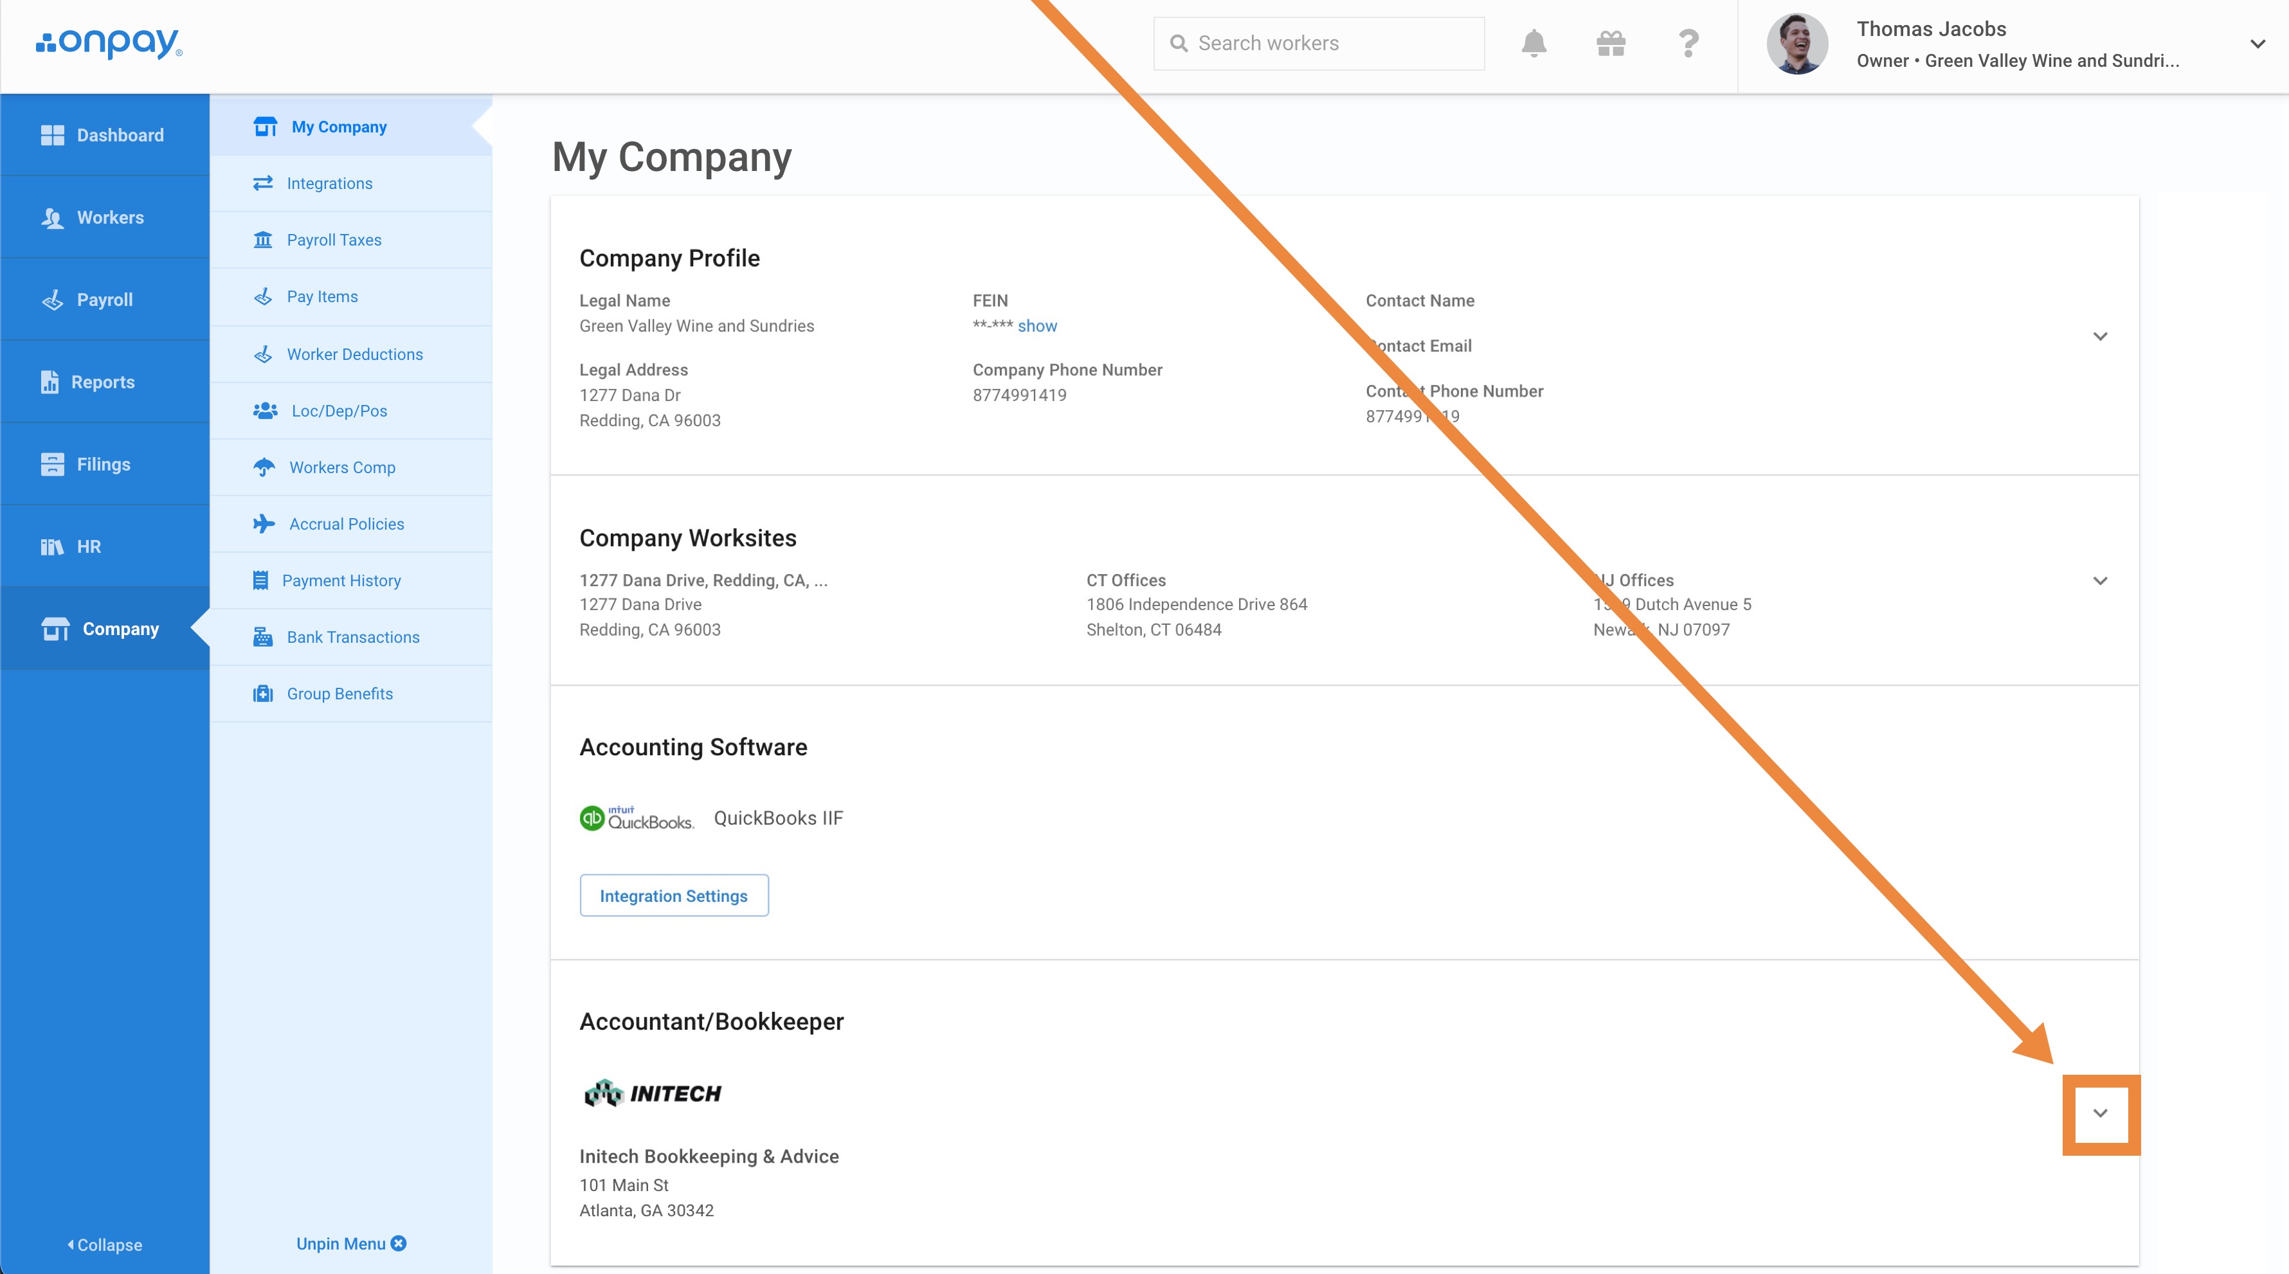The width and height of the screenshot is (2289, 1274).
Task: Click the Integrations arrows icon
Action: pyautogui.click(x=263, y=183)
